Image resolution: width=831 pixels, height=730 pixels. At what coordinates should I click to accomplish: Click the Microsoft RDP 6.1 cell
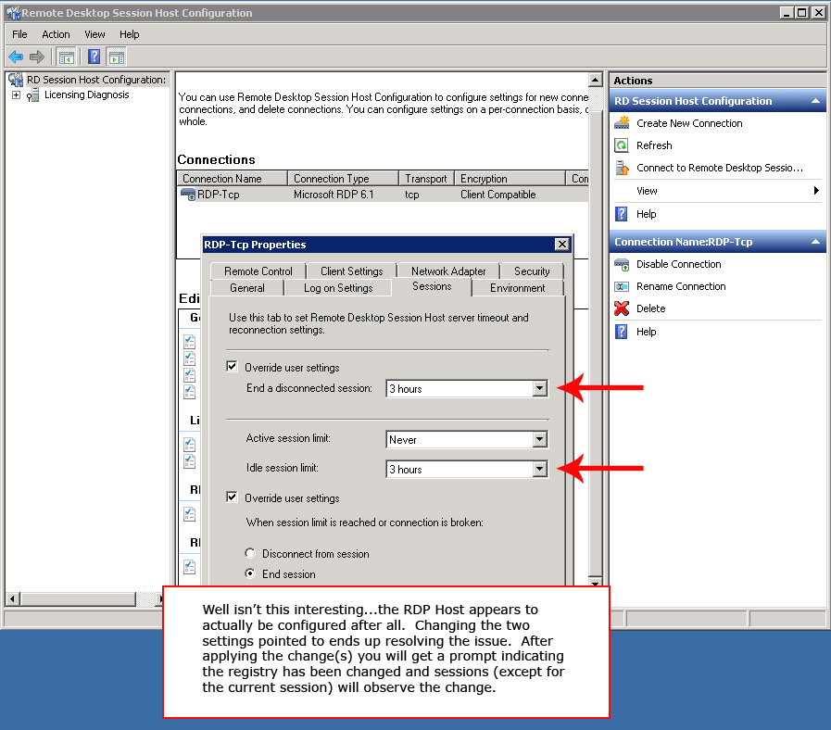[x=334, y=195]
